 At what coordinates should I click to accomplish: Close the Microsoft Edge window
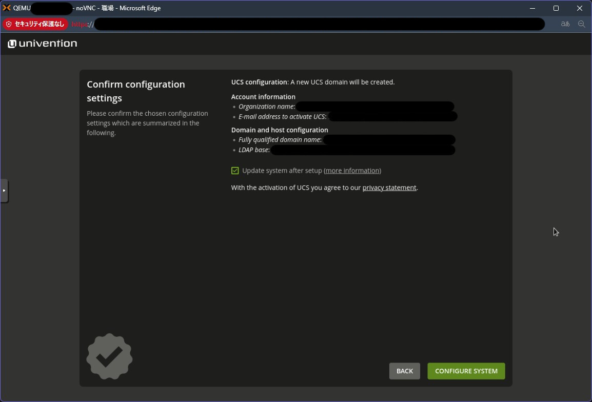tap(580, 8)
